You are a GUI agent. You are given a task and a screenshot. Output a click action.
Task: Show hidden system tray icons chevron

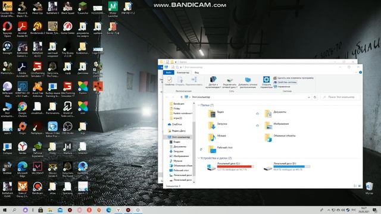(x=329, y=210)
